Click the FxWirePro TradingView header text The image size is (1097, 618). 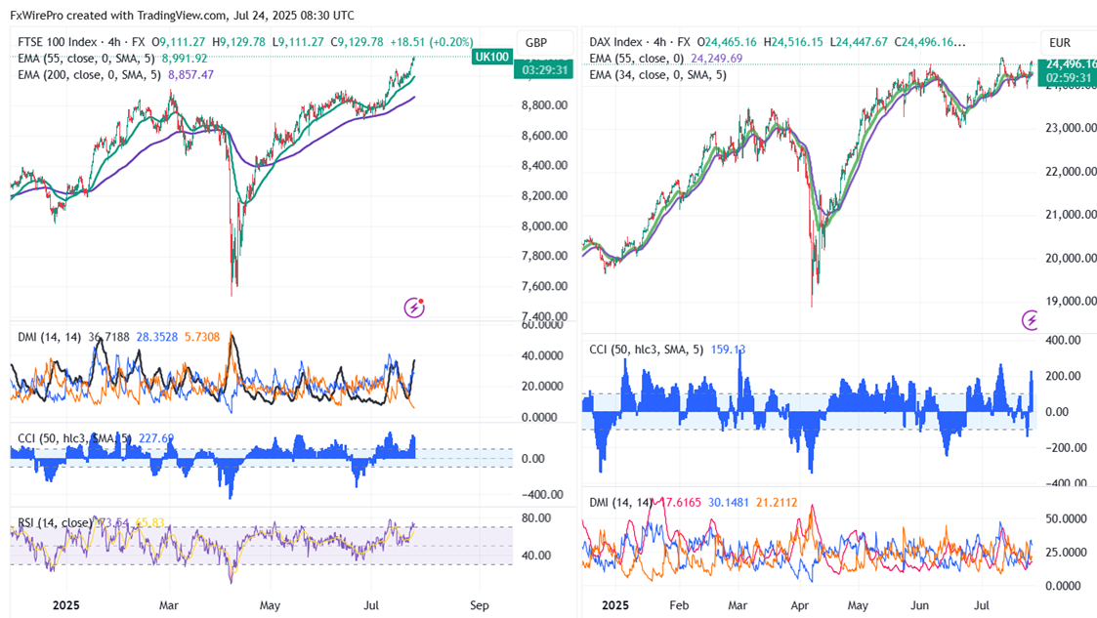[182, 16]
